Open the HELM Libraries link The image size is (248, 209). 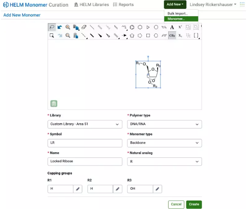pyautogui.click(x=92, y=5)
